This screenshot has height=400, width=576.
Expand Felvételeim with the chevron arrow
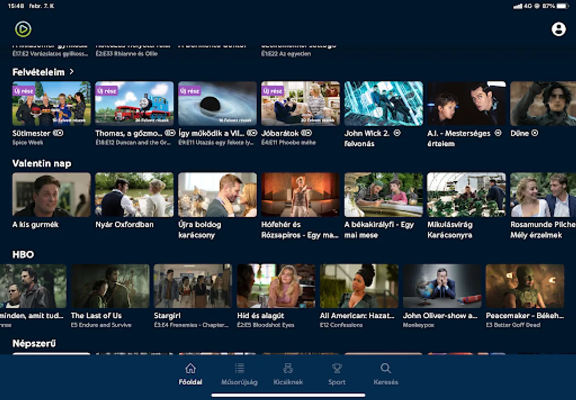72,72
